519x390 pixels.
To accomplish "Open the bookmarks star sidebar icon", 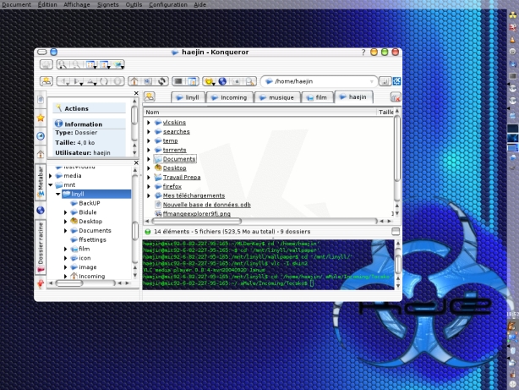I will (x=41, y=118).
